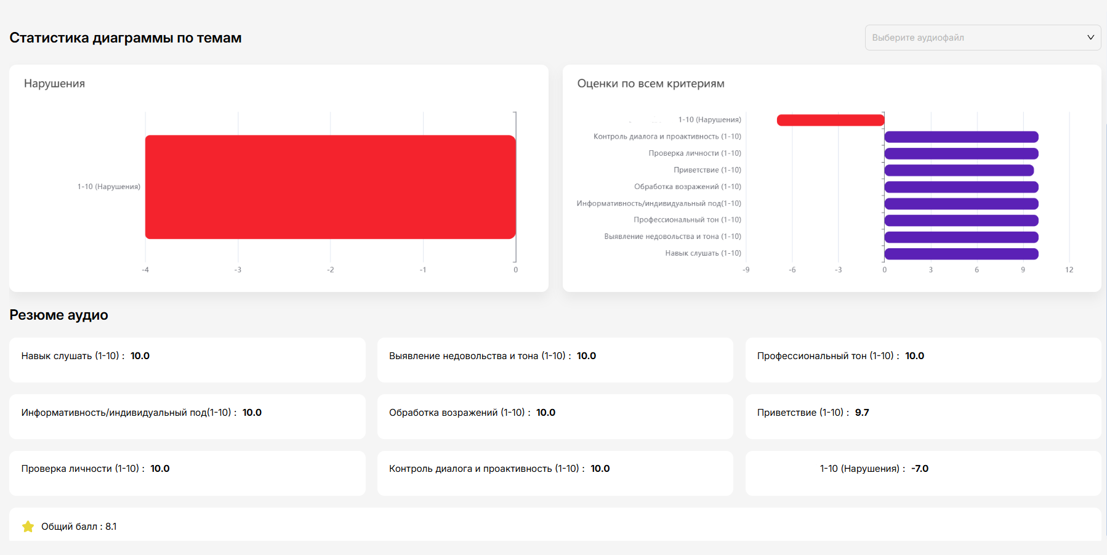Screen dimensions: 1107x555
Task: Click the Обработка возражений score card
Action: (555, 416)
